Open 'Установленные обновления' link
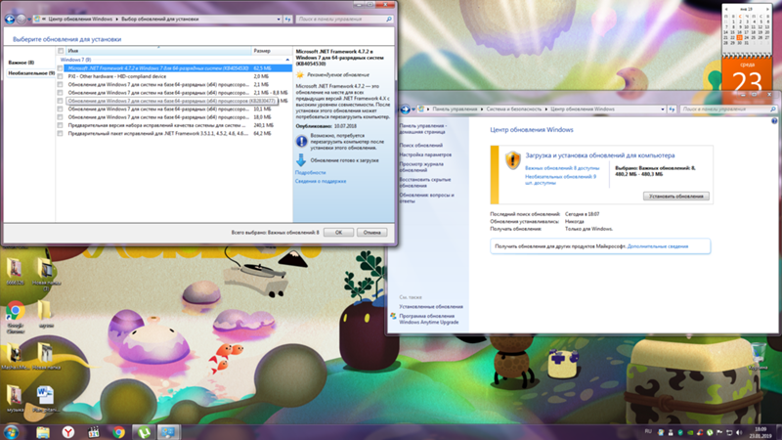 pos(431,307)
